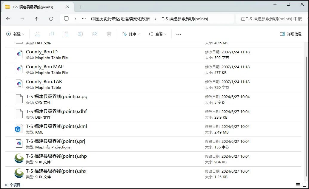The width and height of the screenshot is (309, 189).
Task: Select the County_Bou.ID file icon
Action: (19, 54)
